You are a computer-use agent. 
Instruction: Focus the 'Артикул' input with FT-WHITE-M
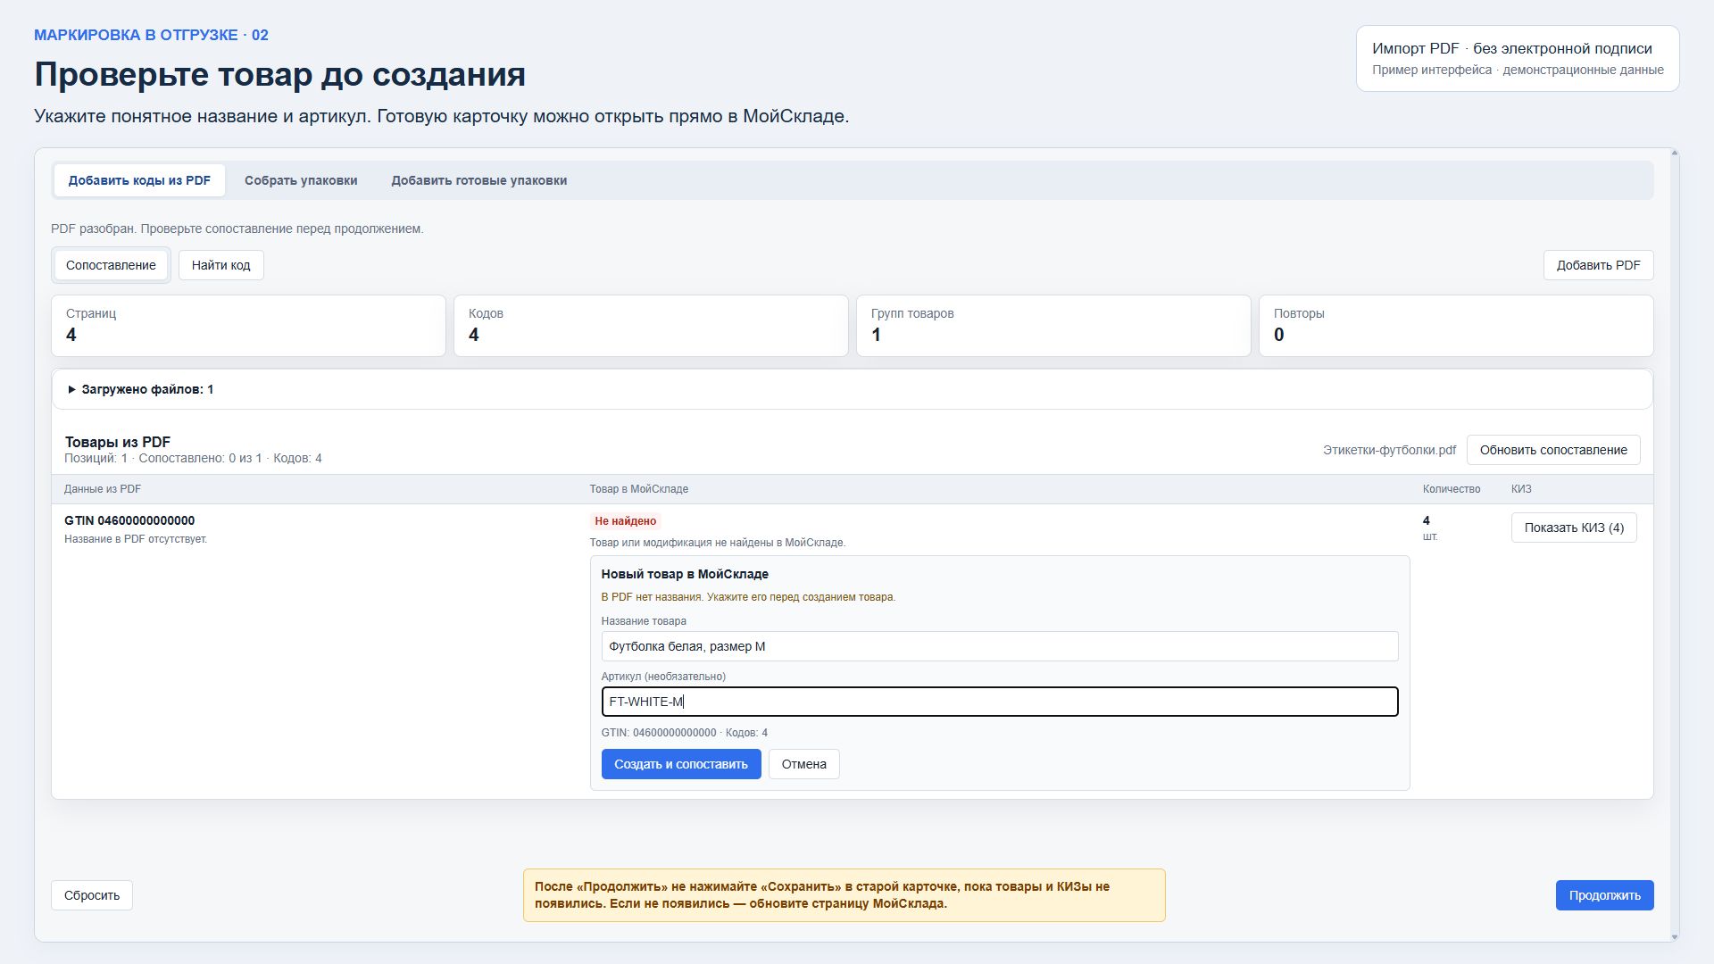[1000, 702]
